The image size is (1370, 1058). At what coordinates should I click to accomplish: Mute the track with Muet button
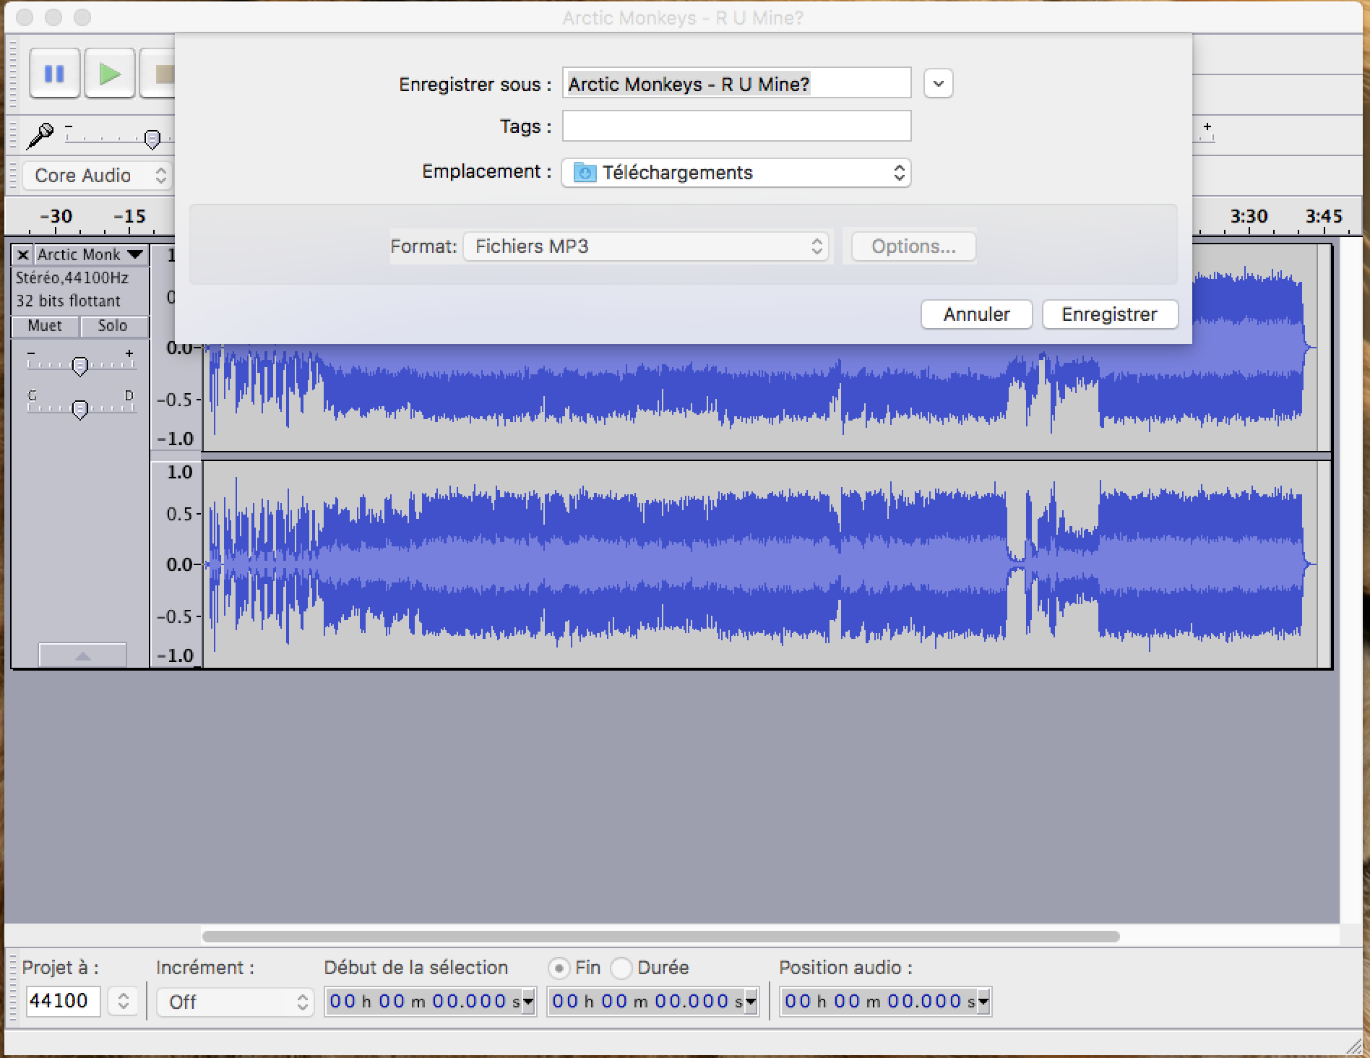click(45, 326)
